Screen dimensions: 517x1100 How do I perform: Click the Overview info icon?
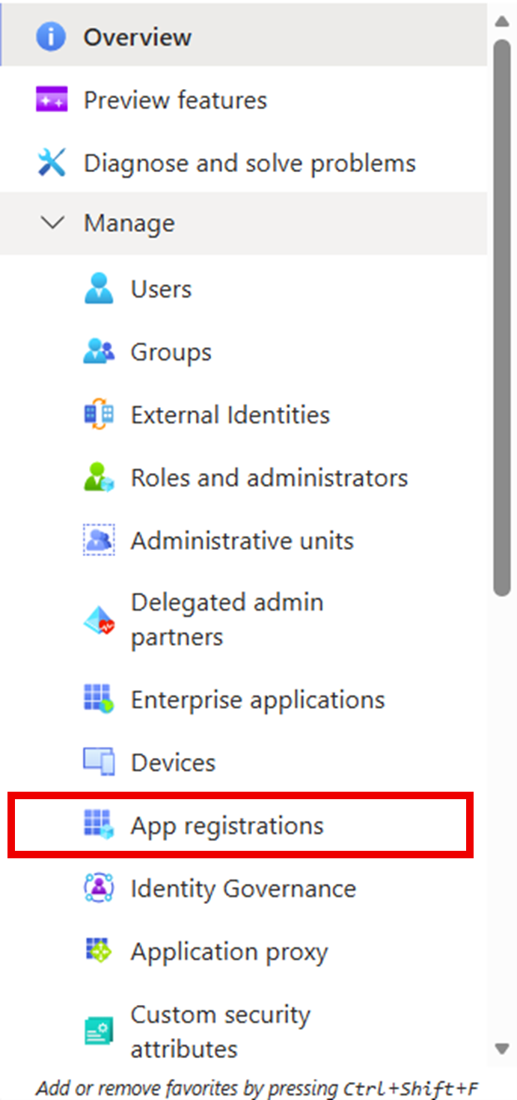point(51,37)
